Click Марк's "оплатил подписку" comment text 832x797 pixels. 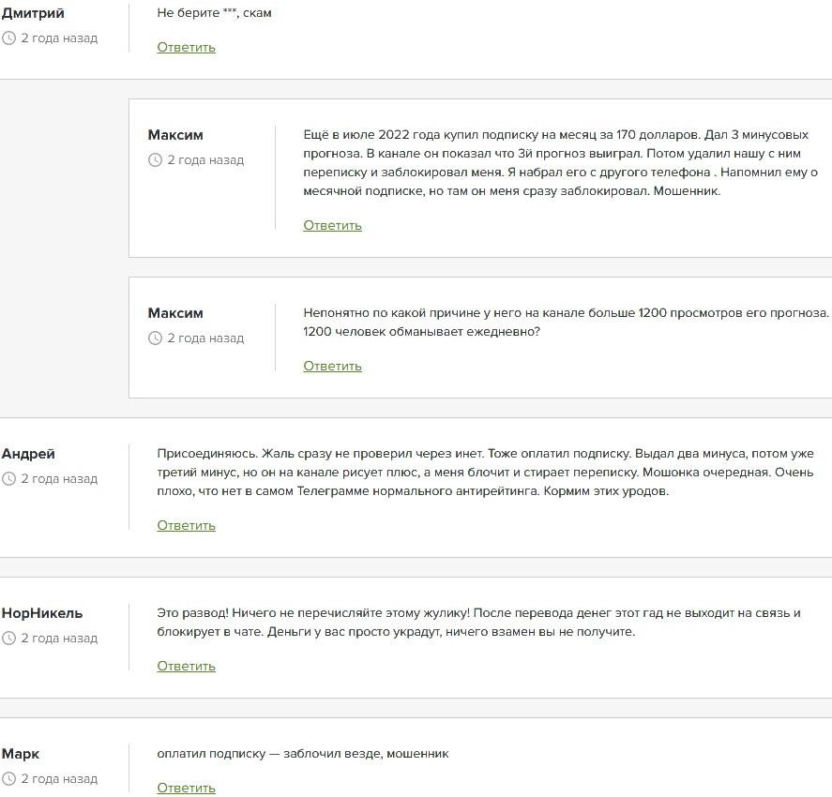coord(303,753)
